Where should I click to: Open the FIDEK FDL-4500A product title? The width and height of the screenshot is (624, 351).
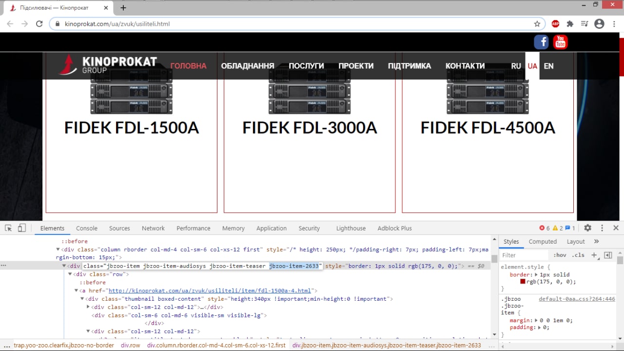click(x=488, y=128)
